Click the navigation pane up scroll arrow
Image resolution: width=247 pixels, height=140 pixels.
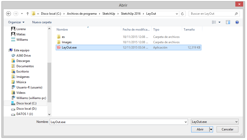[49, 29]
